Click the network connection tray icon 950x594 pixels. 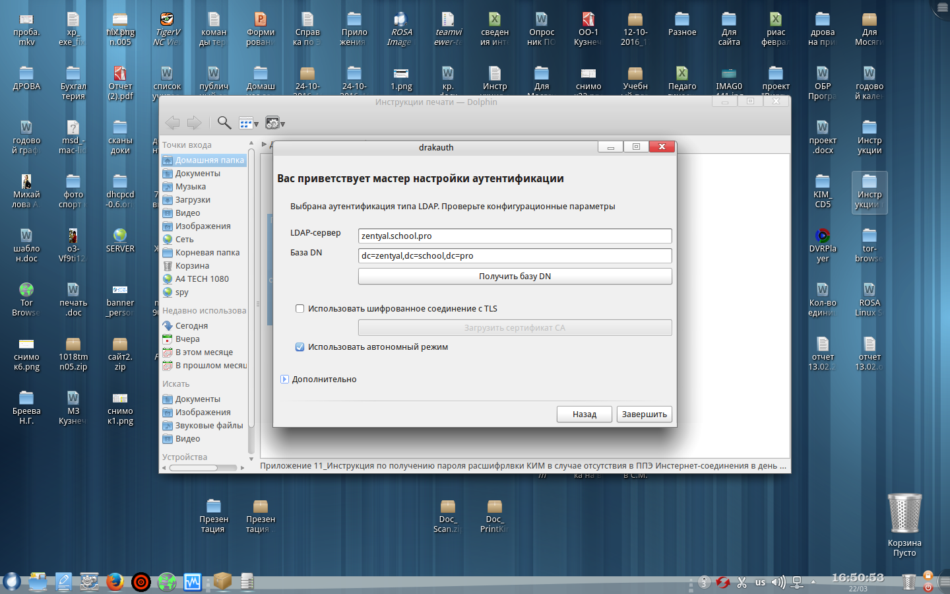pos(797,582)
